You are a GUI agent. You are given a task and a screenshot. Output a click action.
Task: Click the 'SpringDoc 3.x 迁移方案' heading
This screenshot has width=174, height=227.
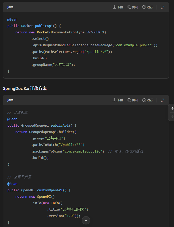pyautogui.click(x=25, y=88)
